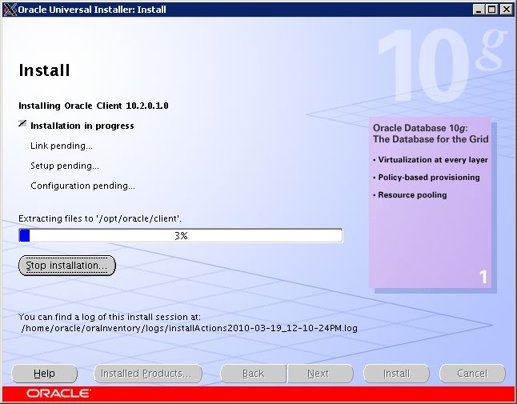Click the installation in progress arrow marker
Image resolution: width=517 pixels, height=404 pixels.
22,123
